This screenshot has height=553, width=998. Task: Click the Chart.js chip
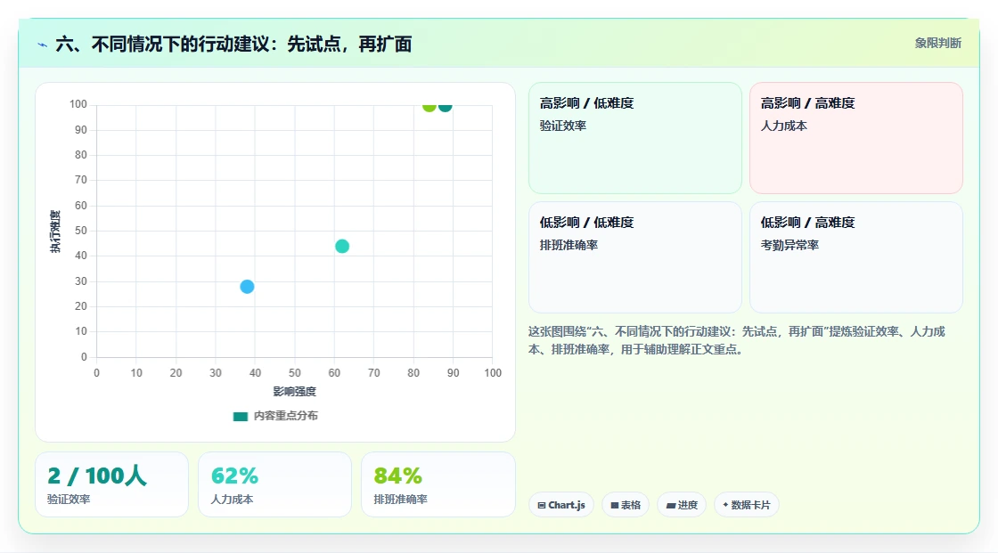tap(561, 505)
